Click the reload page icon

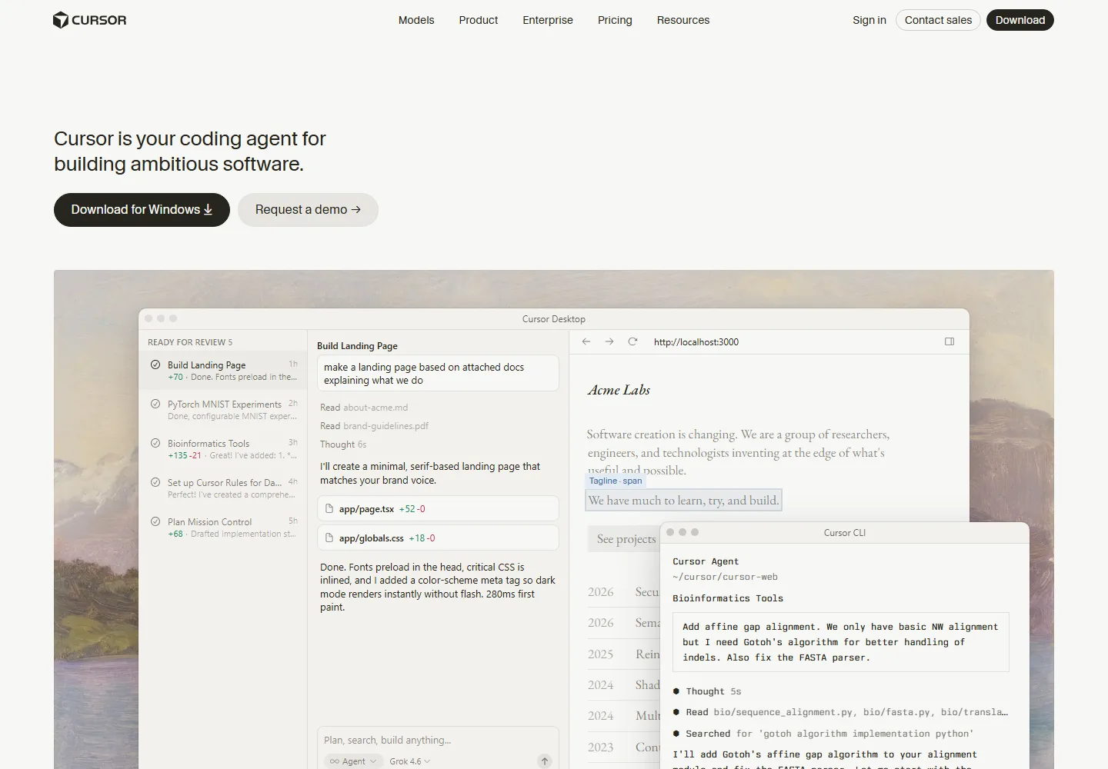[632, 341]
